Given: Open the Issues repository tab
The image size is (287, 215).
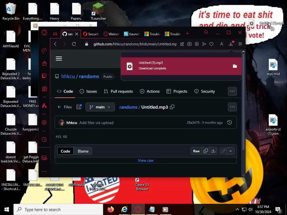Looking at the screenshot, I should (88, 91).
